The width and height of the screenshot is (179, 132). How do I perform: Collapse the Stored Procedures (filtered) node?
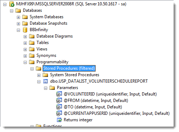(x=32, y=69)
